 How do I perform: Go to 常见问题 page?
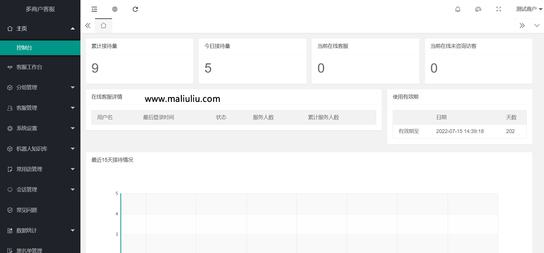40,210
